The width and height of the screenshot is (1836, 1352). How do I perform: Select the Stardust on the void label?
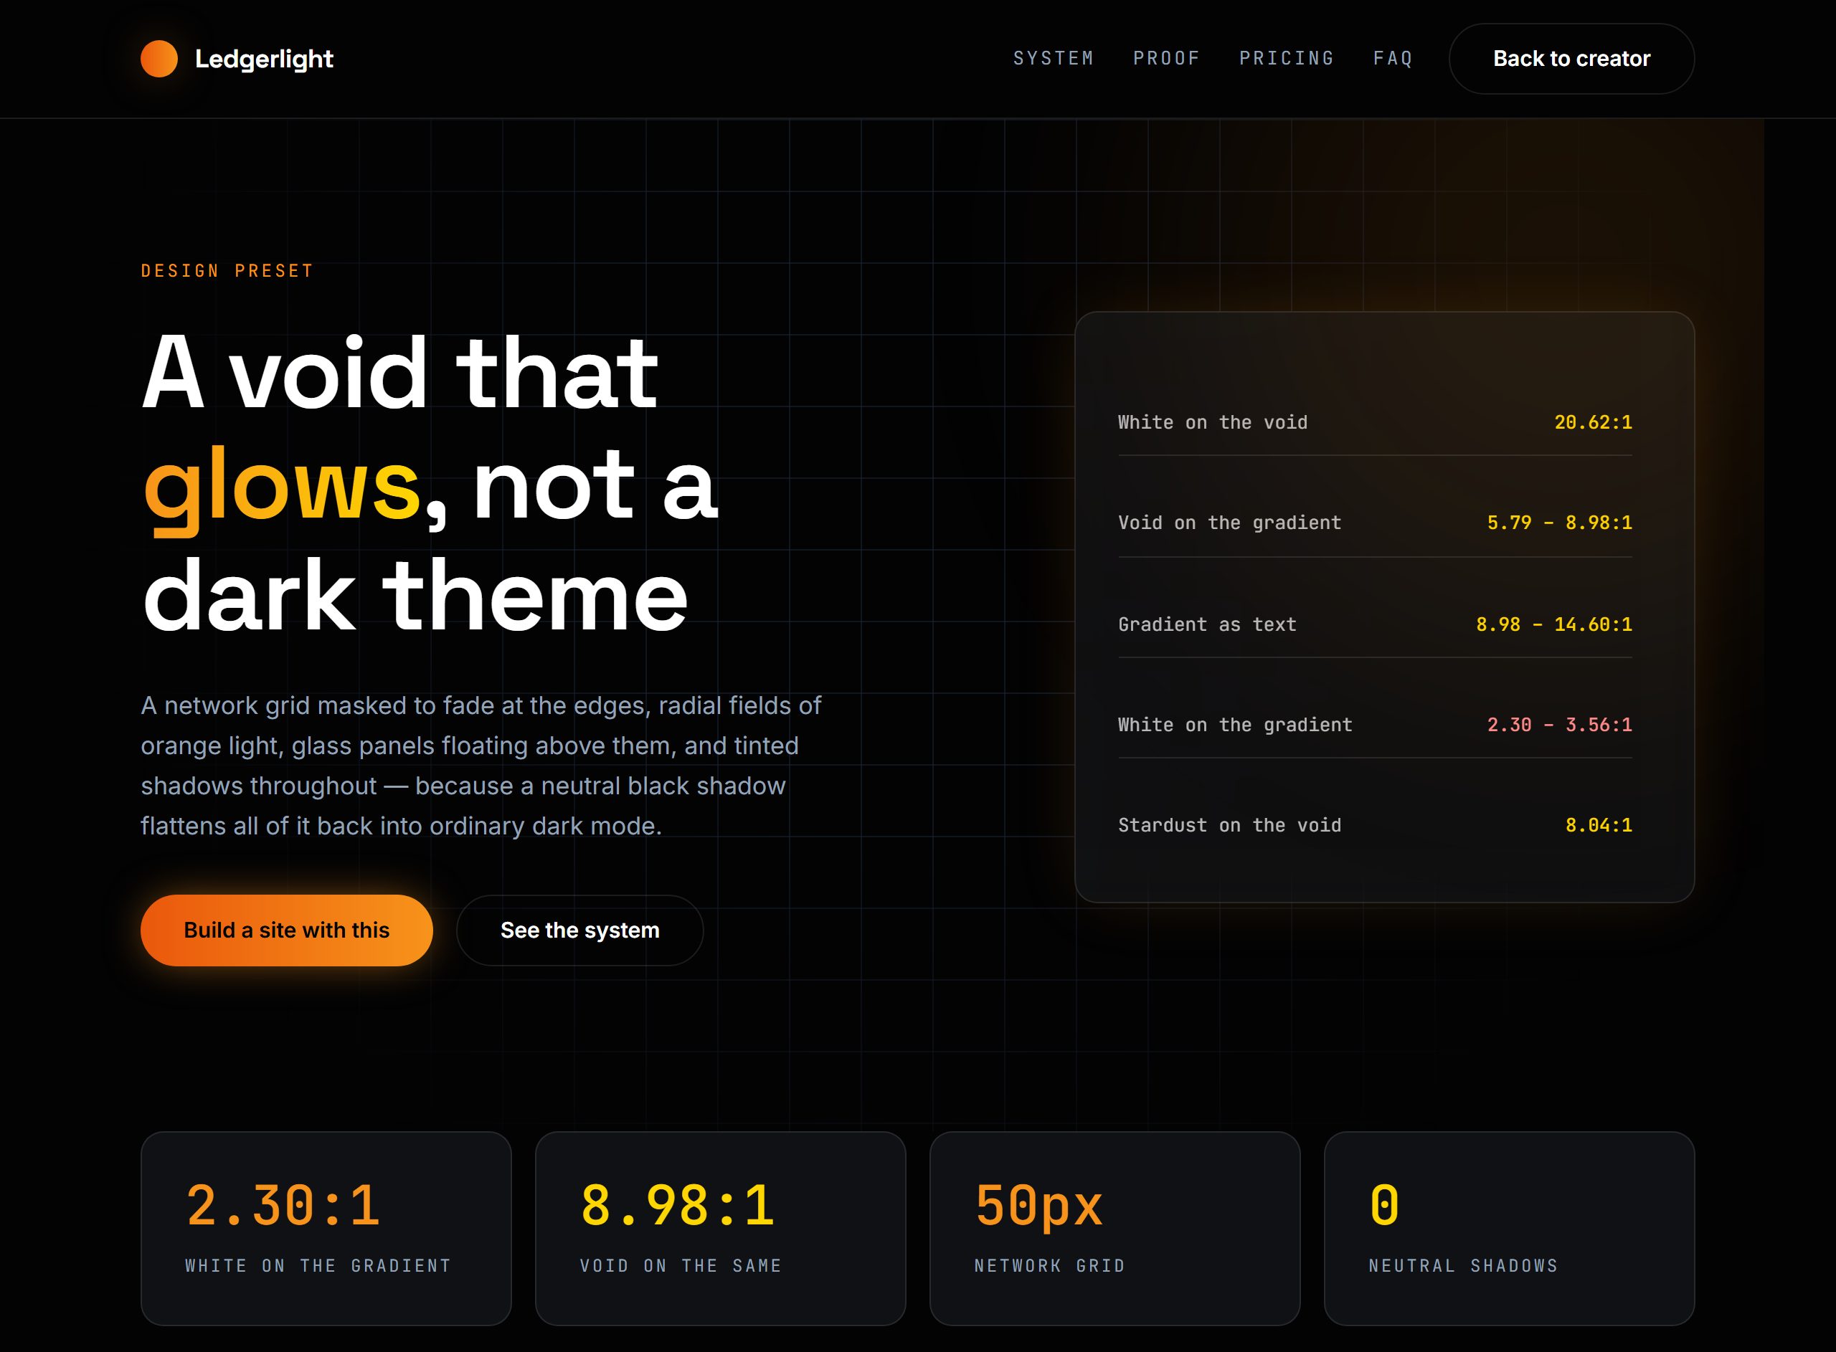coord(1229,826)
